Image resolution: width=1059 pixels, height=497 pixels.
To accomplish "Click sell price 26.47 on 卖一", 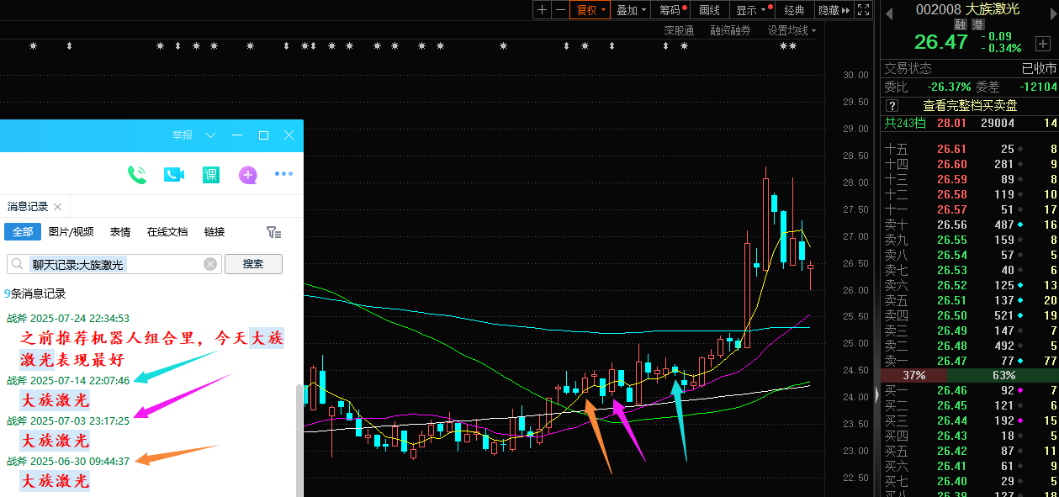I will point(951,361).
